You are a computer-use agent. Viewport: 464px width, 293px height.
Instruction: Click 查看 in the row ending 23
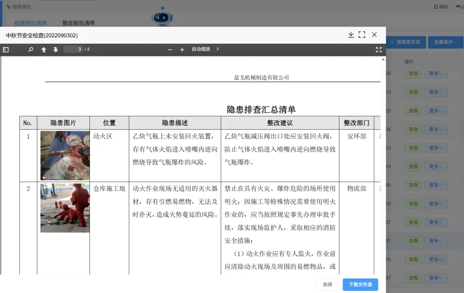click(413, 148)
